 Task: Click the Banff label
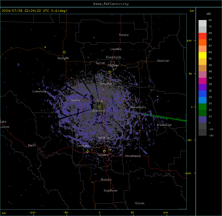tap(32, 145)
